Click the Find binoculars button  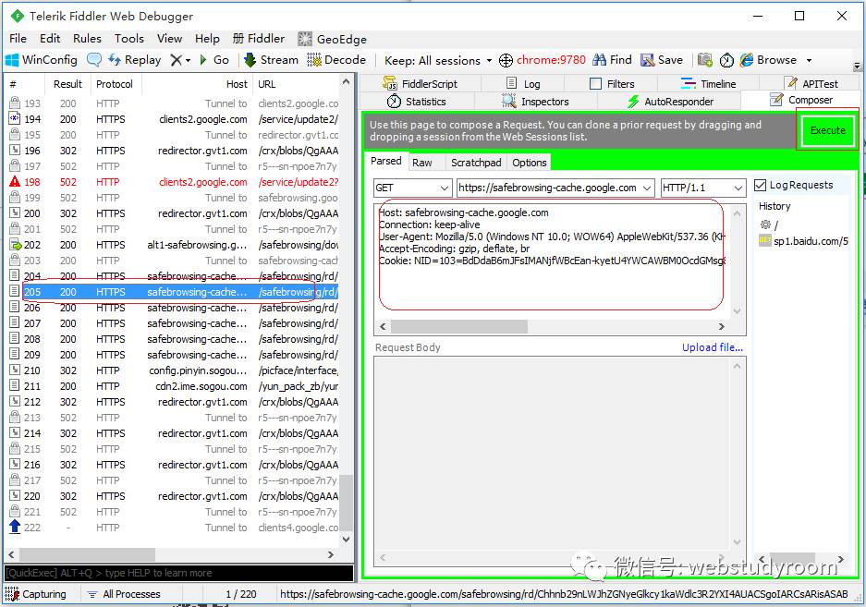[x=612, y=60]
